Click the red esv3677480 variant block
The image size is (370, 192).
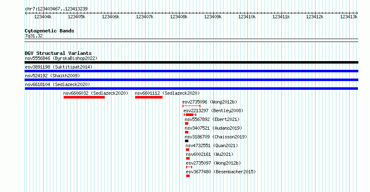click(x=188, y=176)
